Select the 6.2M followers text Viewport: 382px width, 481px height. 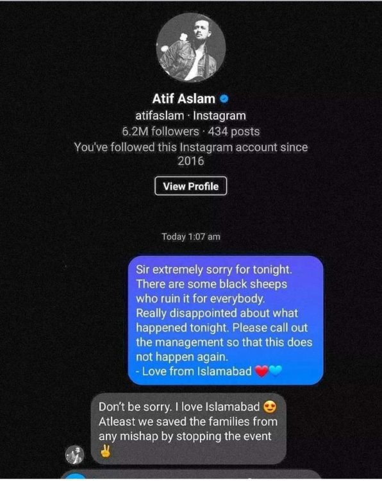[x=160, y=131]
